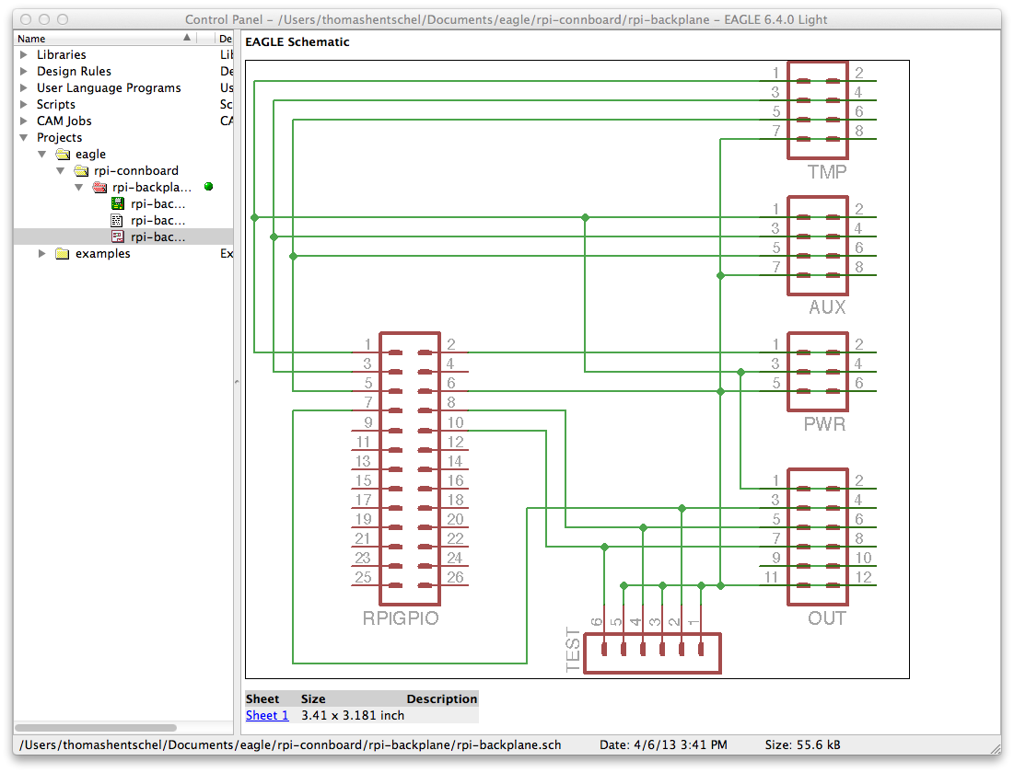Expand the Design Rules node
The image size is (1014, 773).
coord(24,71)
